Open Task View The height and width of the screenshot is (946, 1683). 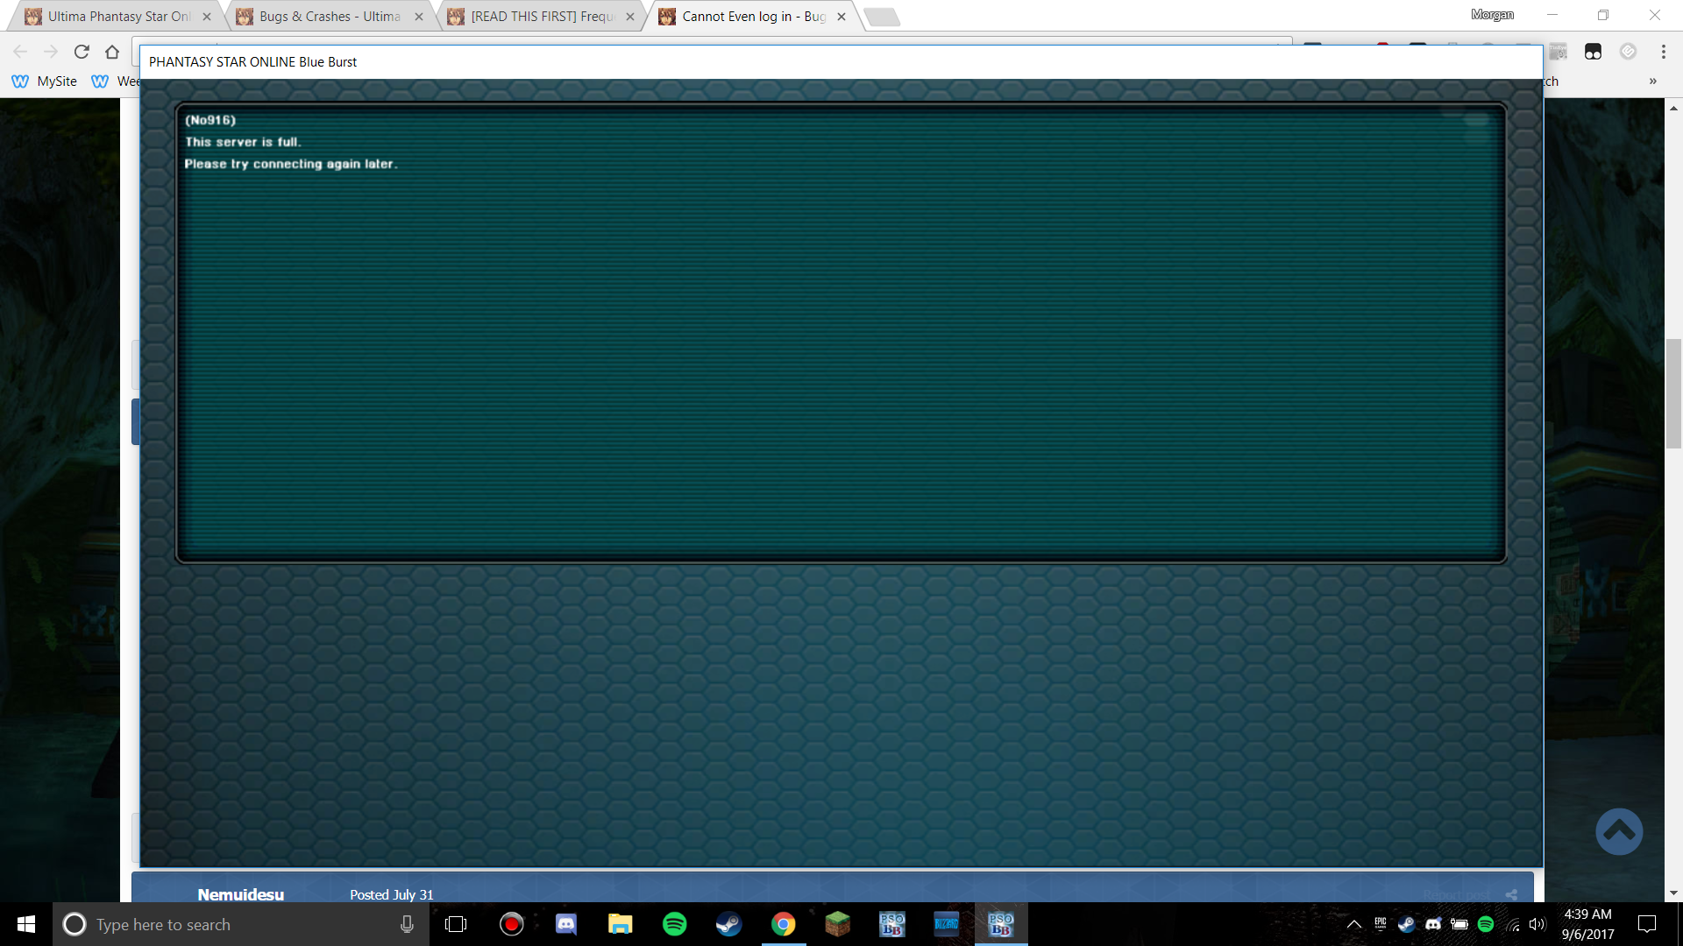pos(456,924)
